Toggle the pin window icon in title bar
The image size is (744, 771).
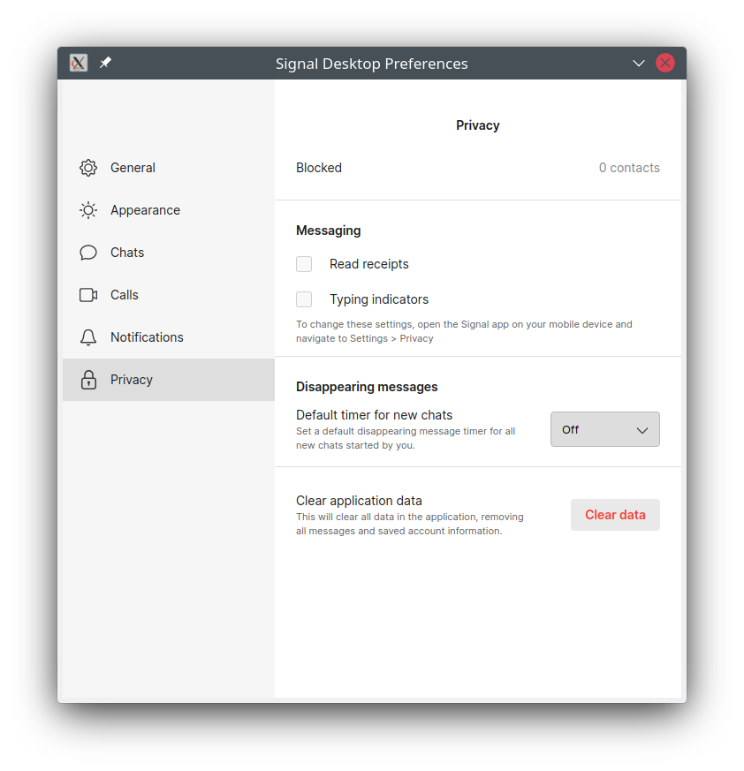coord(105,63)
